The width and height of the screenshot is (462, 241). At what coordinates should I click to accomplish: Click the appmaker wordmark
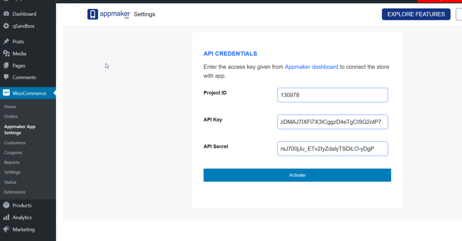pos(115,14)
